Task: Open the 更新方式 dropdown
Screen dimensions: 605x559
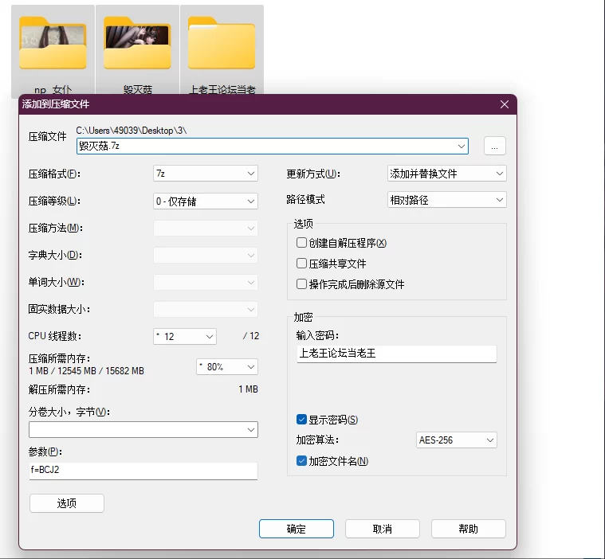Action: [446, 174]
